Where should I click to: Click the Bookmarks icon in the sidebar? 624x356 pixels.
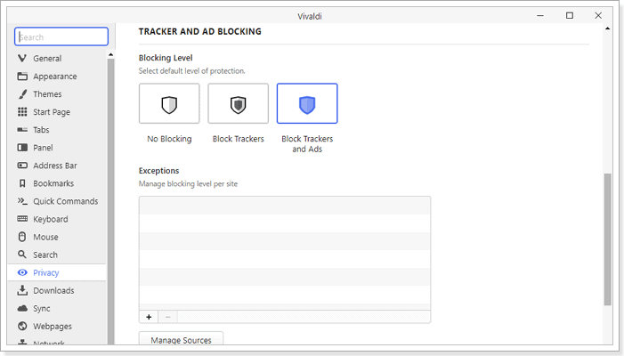tap(22, 183)
